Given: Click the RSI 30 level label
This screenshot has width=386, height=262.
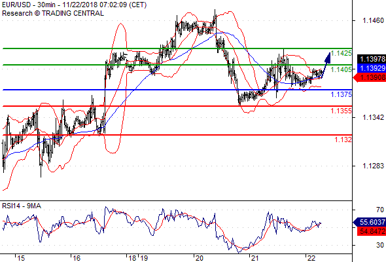Looking at the screenshot, I should click(380, 245).
